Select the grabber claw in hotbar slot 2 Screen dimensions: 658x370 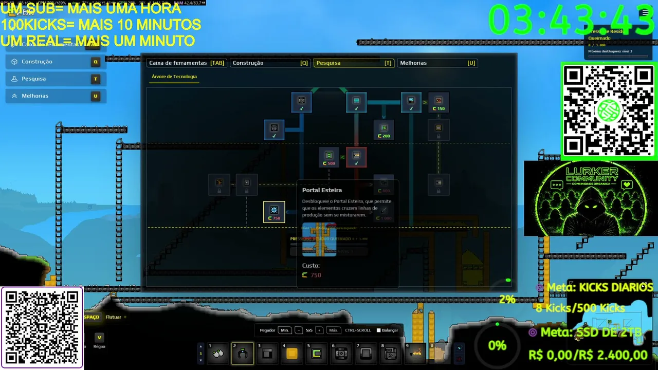click(242, 354)
